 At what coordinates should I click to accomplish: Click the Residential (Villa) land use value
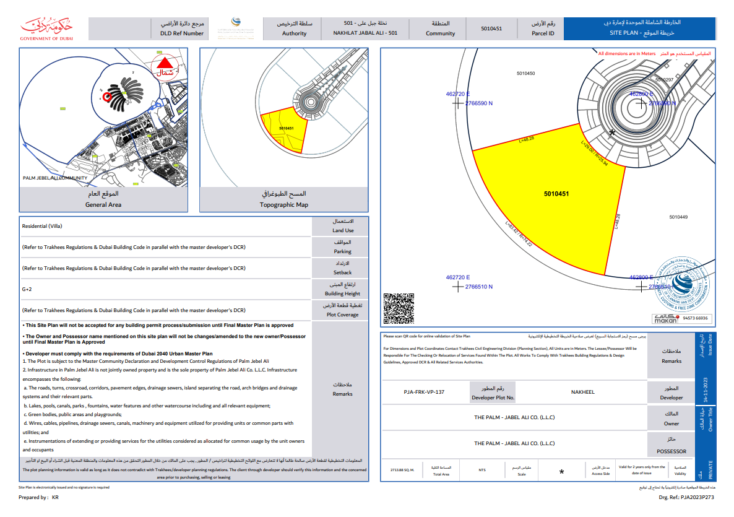(42, 227)
